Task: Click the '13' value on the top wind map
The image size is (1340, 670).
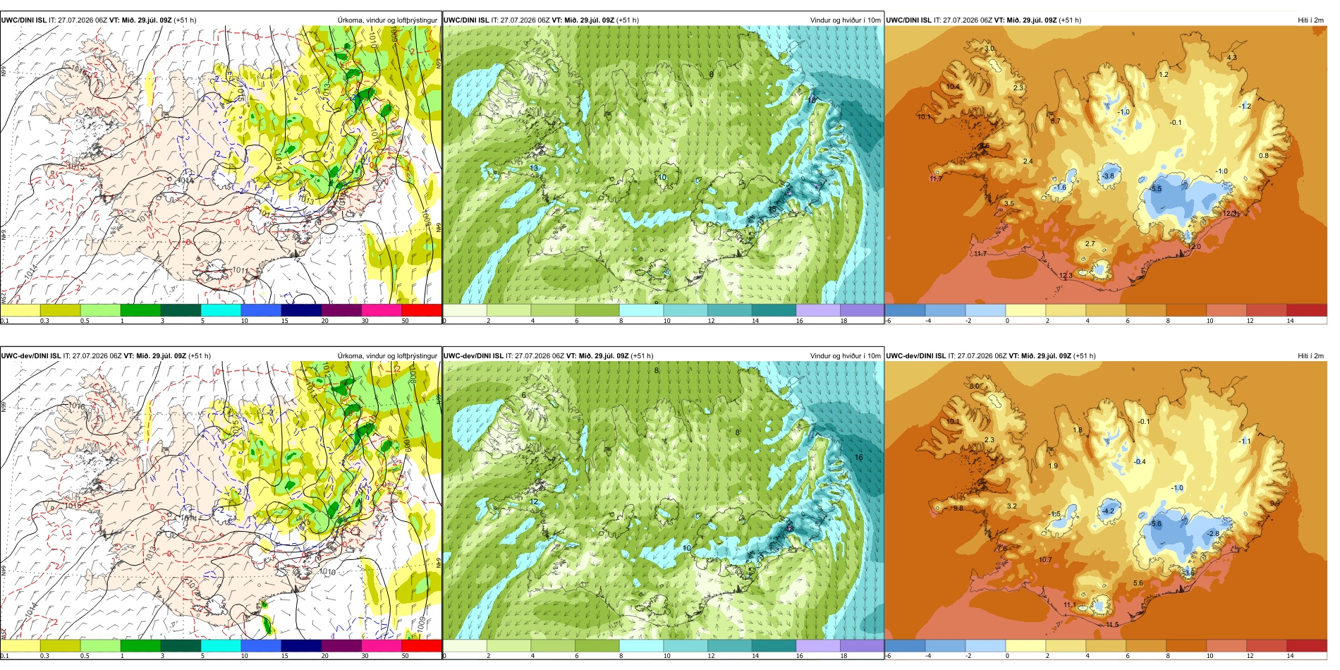Action: tap(534, 168)
